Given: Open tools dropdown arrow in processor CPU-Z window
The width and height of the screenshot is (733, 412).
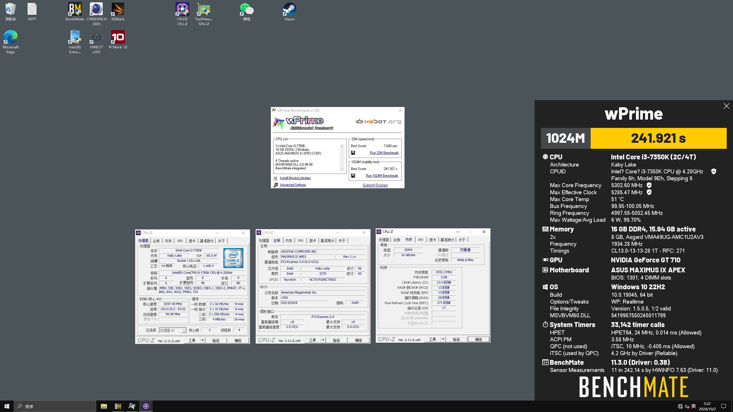Looking at the screenshot, I should tap(202, 340).
